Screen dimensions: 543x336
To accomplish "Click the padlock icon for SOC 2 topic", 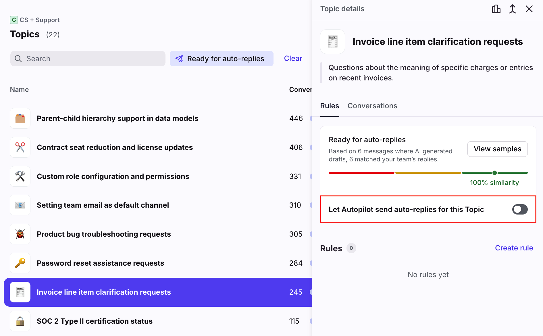I will pos(20,321).
